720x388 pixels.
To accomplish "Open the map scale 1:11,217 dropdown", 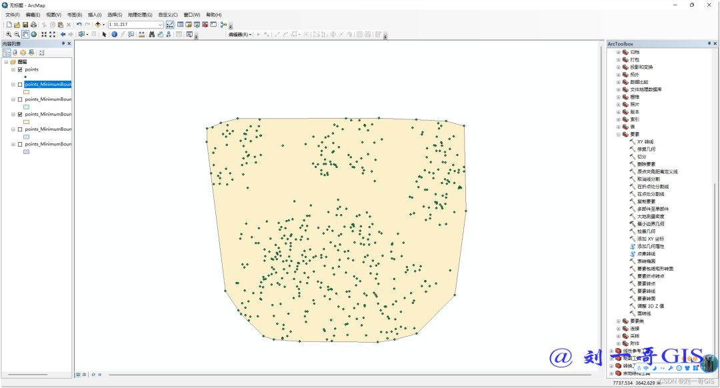I will pos(160,25).
